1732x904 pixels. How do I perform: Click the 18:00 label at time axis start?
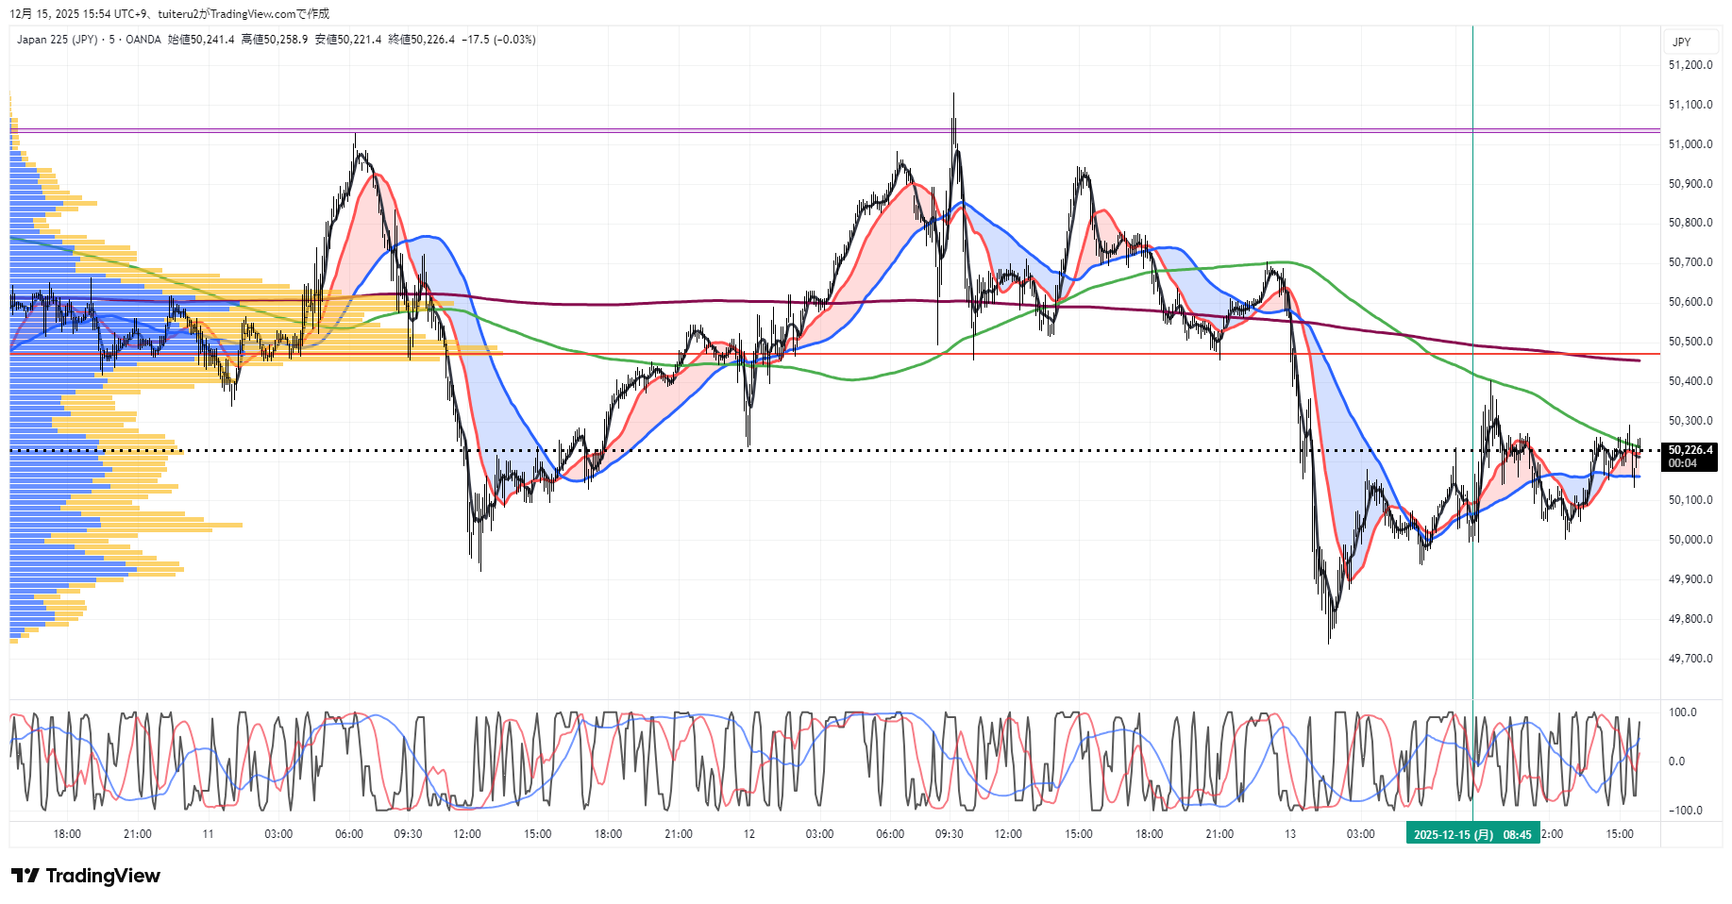[67, 834]
